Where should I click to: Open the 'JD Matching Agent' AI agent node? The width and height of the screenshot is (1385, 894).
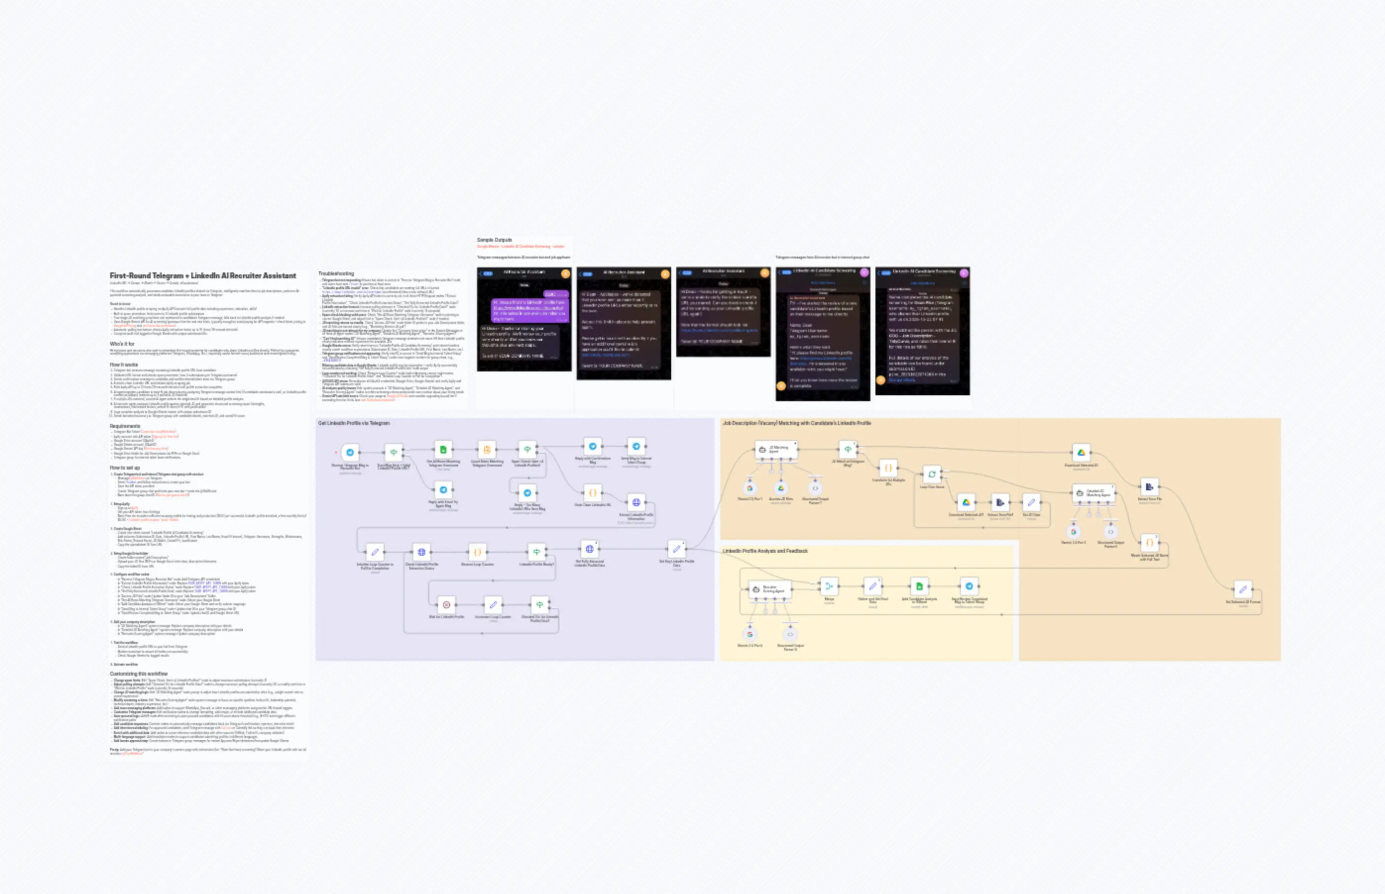(776, 450)
